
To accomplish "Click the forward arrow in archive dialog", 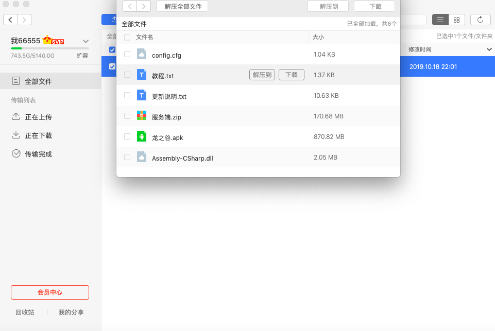I will click(144, 6).
